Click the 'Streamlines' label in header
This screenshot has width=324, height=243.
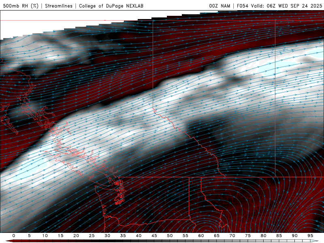(x=59, y=6)
